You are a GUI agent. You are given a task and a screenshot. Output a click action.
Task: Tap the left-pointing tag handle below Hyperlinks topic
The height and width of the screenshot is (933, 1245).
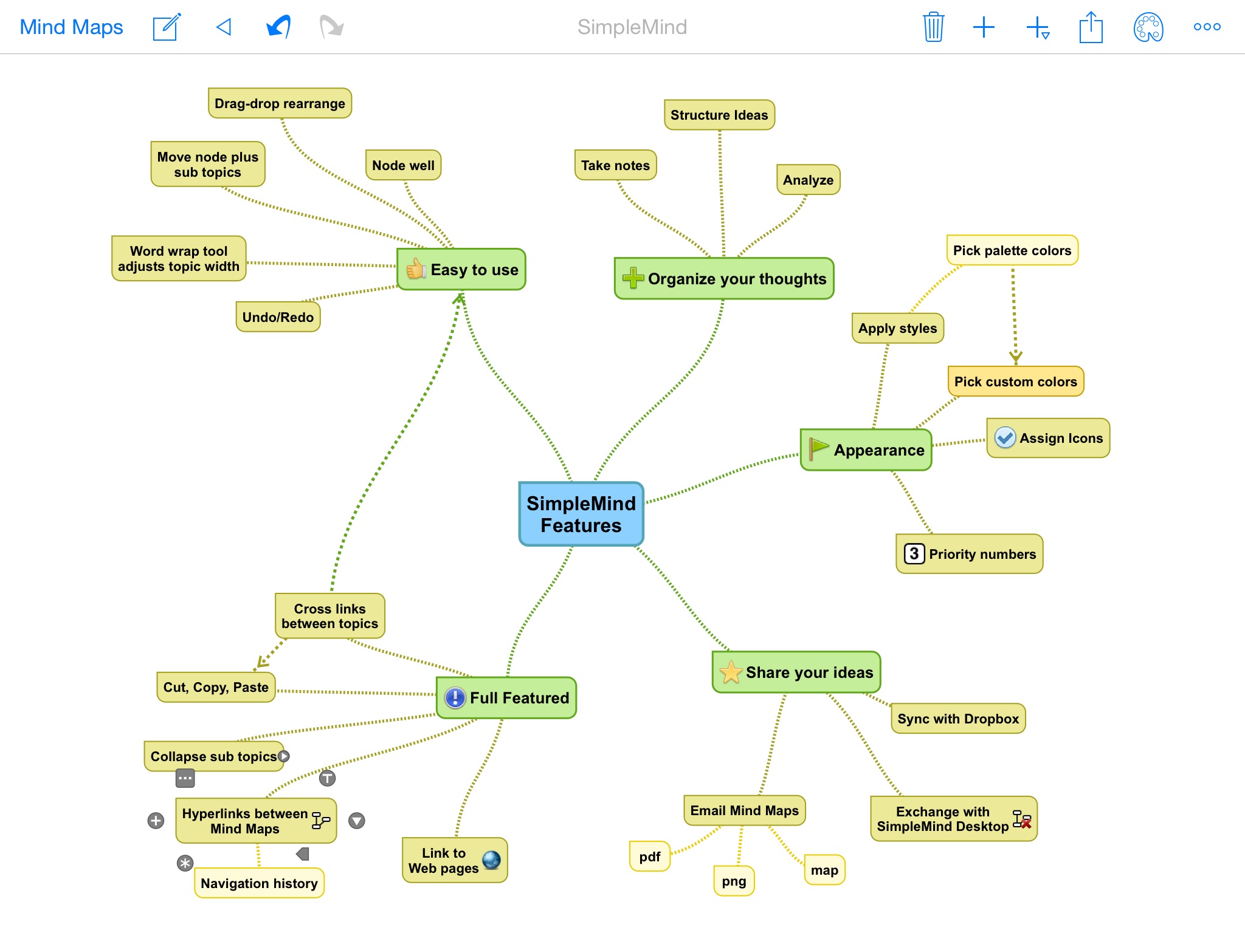point(303,854)
